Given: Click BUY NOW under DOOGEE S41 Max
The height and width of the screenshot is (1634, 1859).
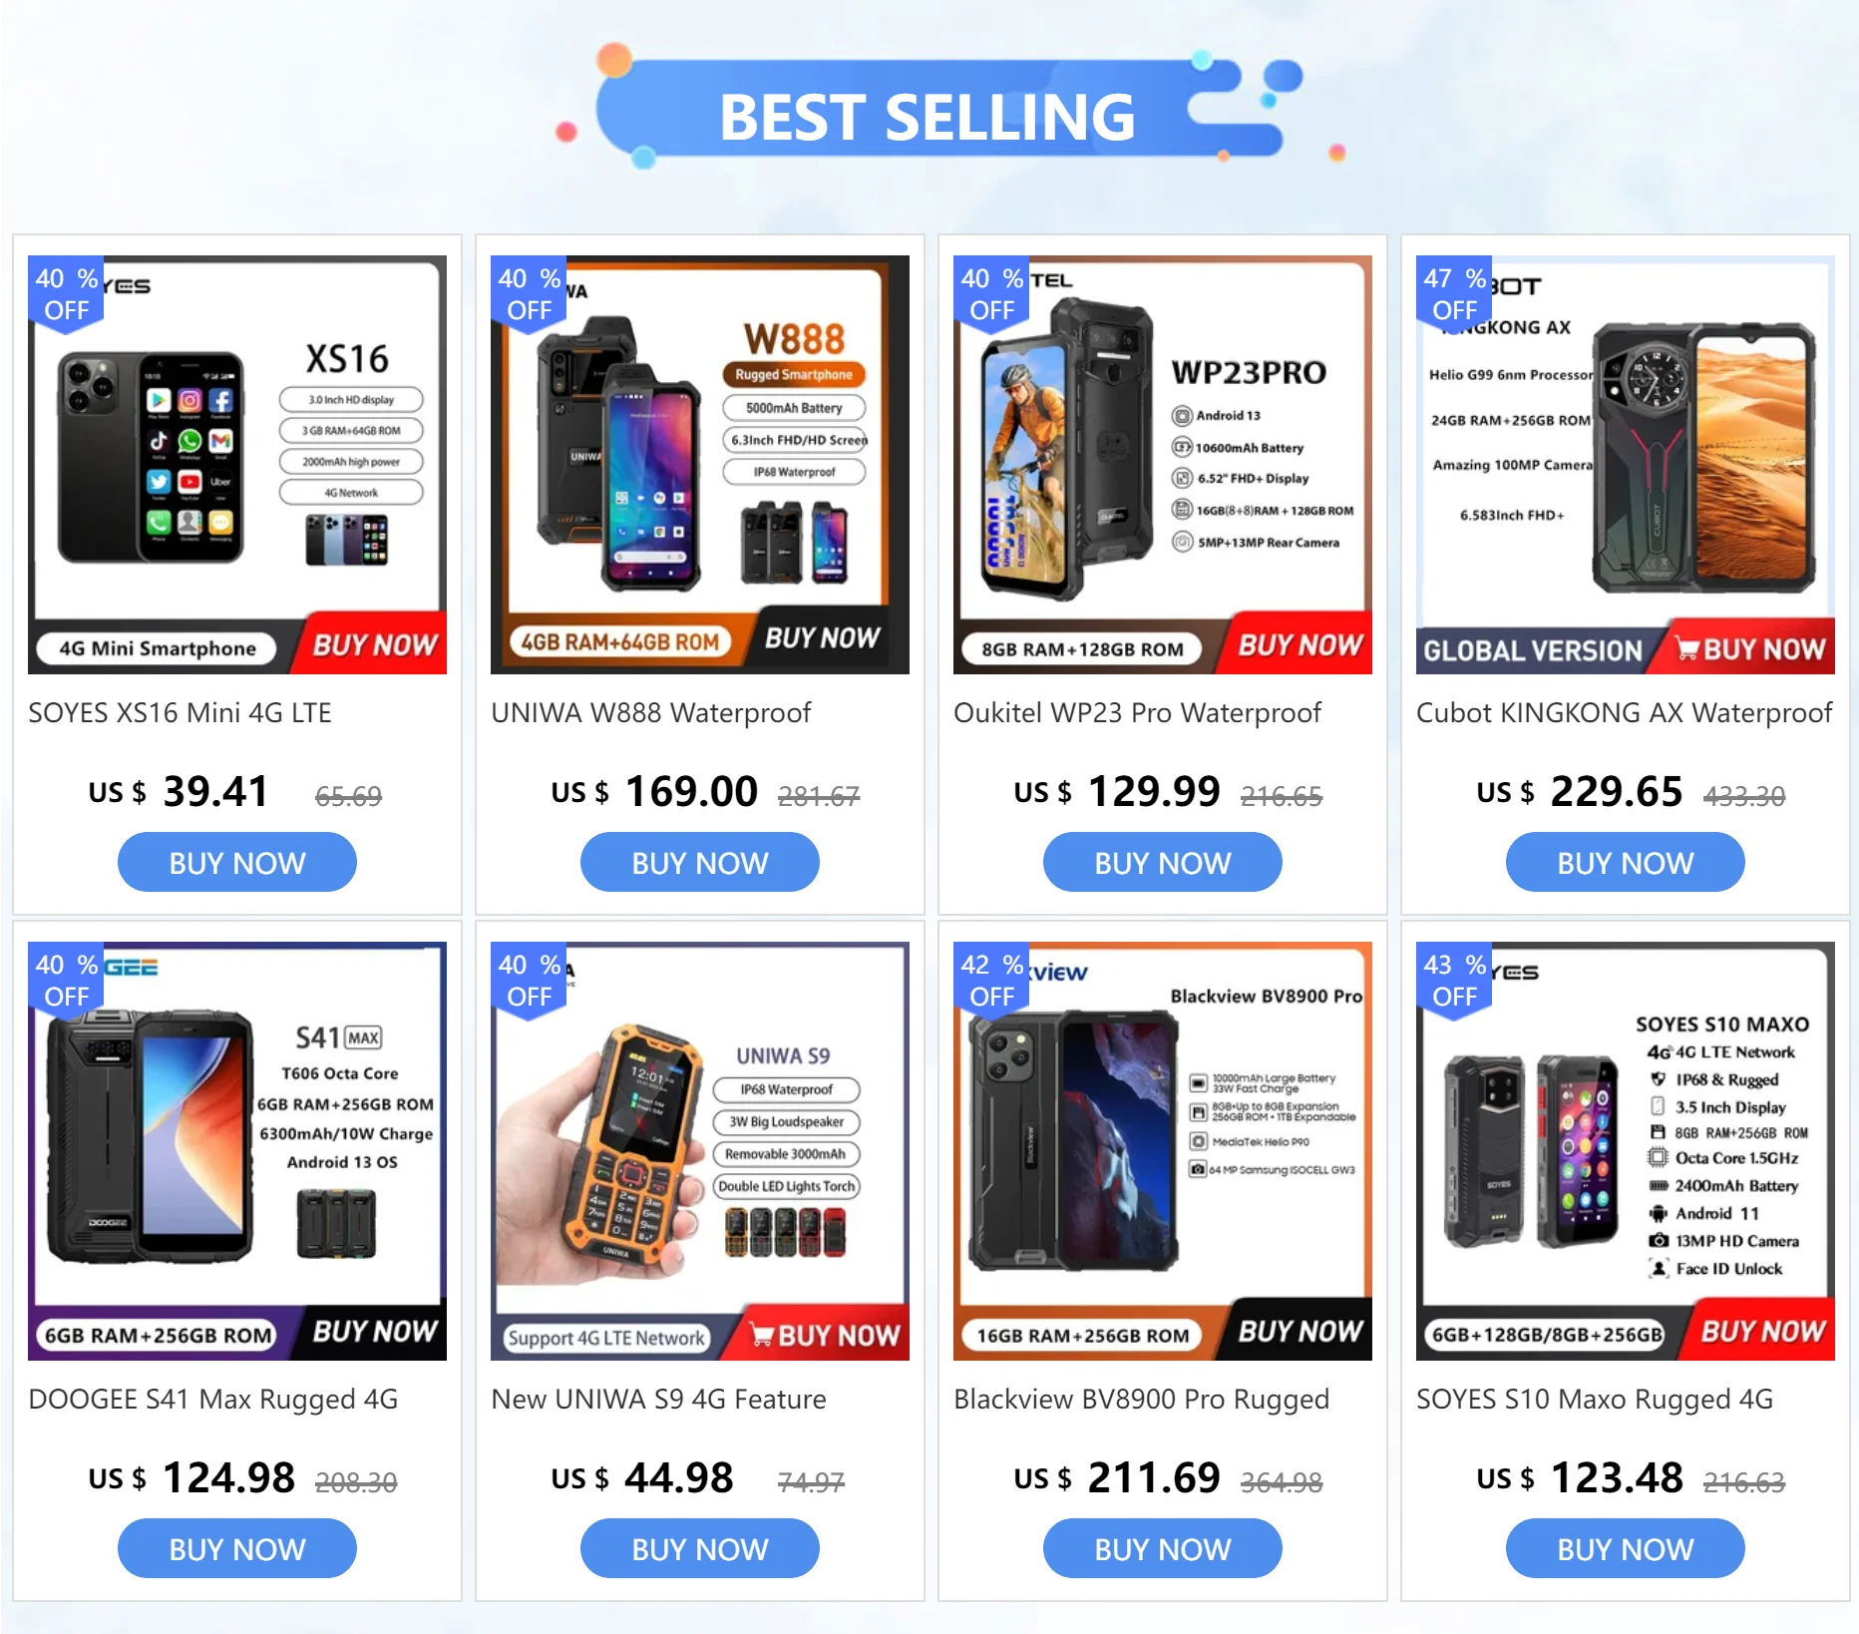Looking at the screenshot, I should (x=237, y=1549).
